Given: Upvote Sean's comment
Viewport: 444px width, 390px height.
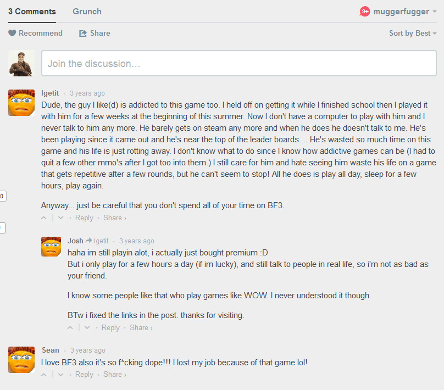Looking at the screenshot, I should click(x=45, y=375).
